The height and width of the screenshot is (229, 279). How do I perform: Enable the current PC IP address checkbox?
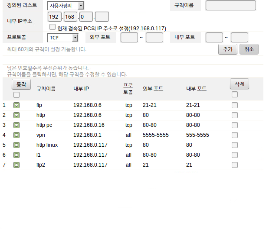53,27
